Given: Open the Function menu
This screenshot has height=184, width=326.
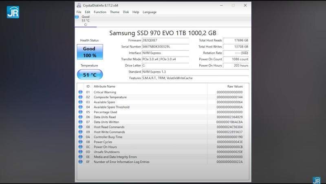Looking at the screenshot, I should [x=100, y=12].
